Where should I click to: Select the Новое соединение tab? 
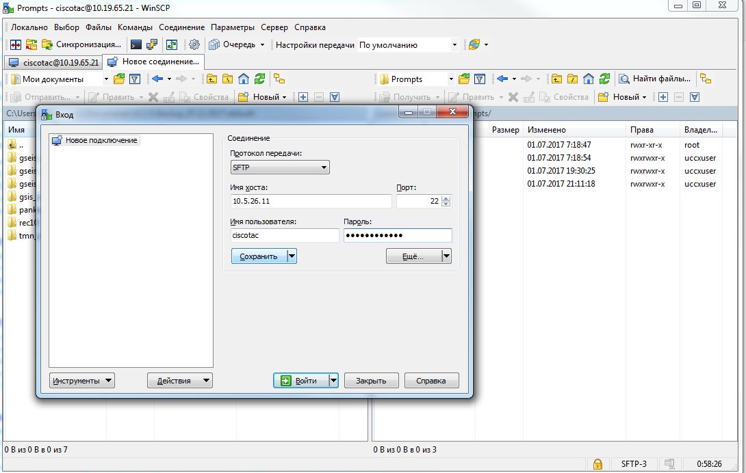[x=154, y=62]
